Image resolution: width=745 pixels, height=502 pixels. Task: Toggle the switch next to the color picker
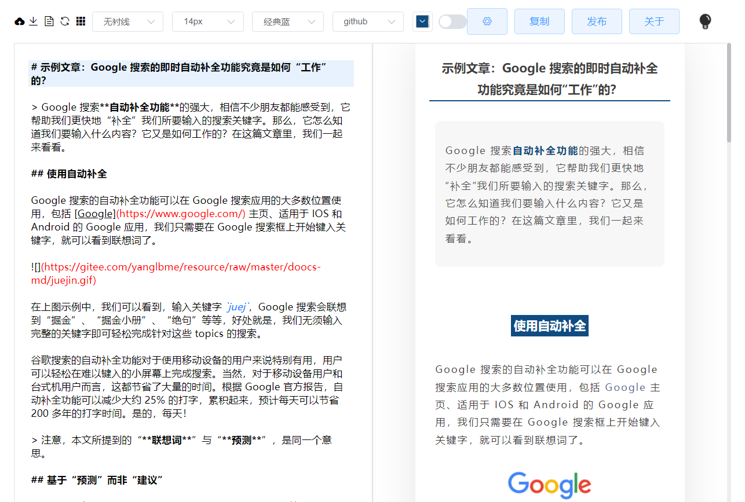[x=452, y=21]
